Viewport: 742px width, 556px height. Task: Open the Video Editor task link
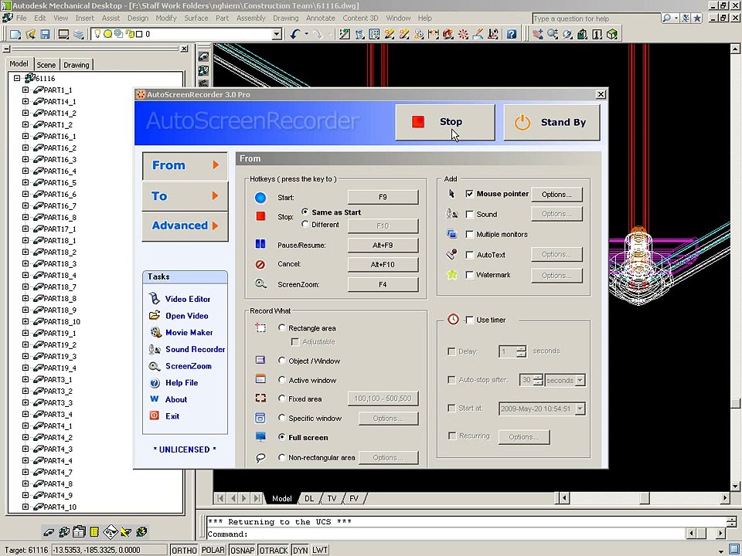pos(187,299)
